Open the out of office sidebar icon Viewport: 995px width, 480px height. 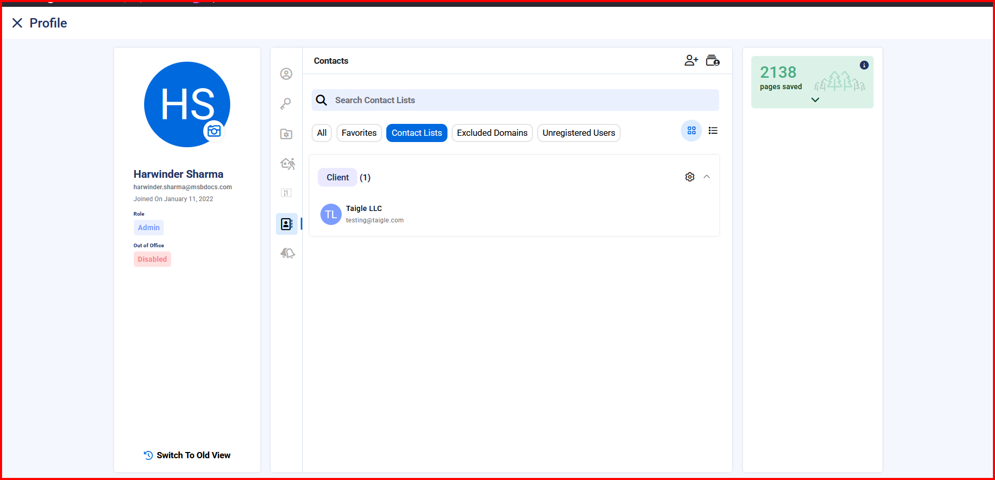click(x=287, y=164)
